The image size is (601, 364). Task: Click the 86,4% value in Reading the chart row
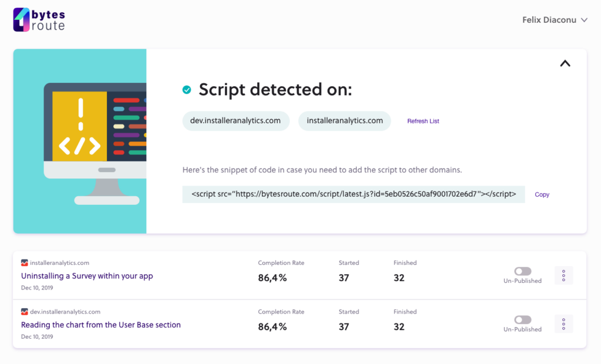click(x=272, y=327)
